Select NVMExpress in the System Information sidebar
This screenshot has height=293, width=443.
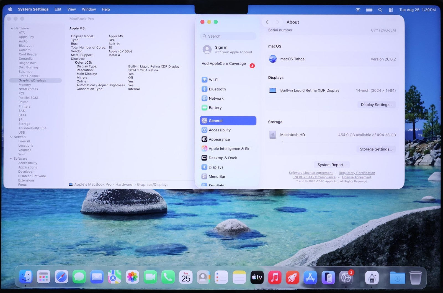28,89
